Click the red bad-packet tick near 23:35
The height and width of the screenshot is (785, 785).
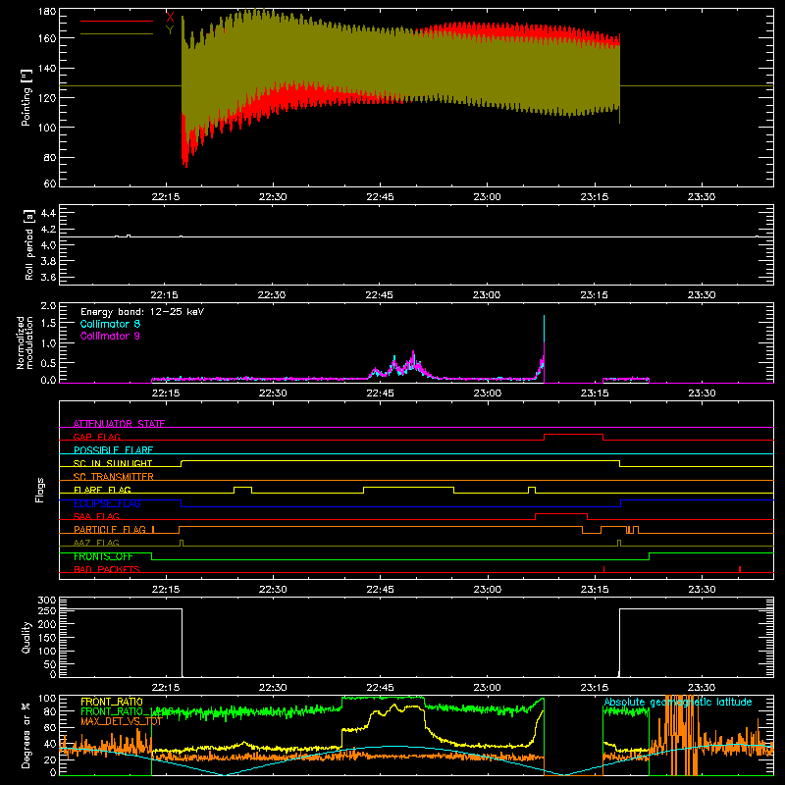(x=740, y=569)
